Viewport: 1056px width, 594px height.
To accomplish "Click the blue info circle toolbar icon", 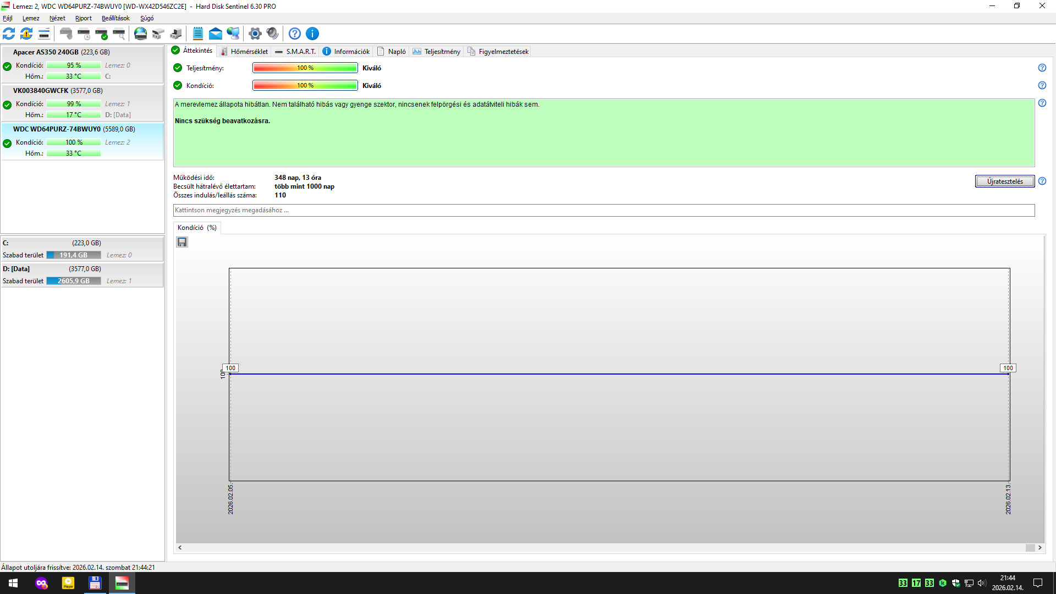I will (312, 34).
